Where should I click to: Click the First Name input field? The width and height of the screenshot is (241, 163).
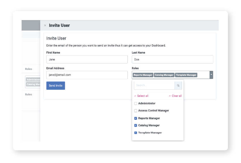pyautogui.click(x=87, y=59)
